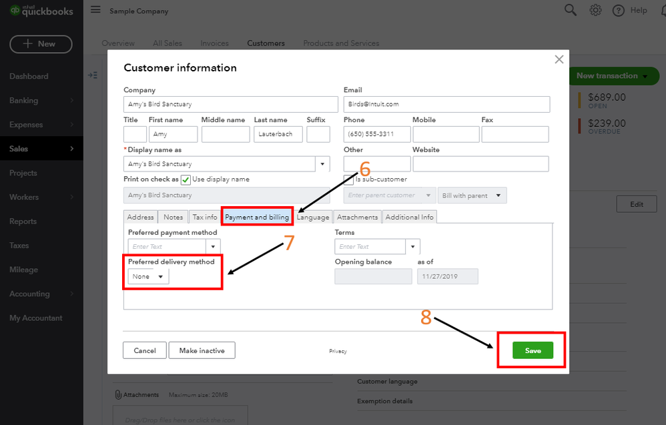
Task: Click the Middle name field
Action: (226, 134)
